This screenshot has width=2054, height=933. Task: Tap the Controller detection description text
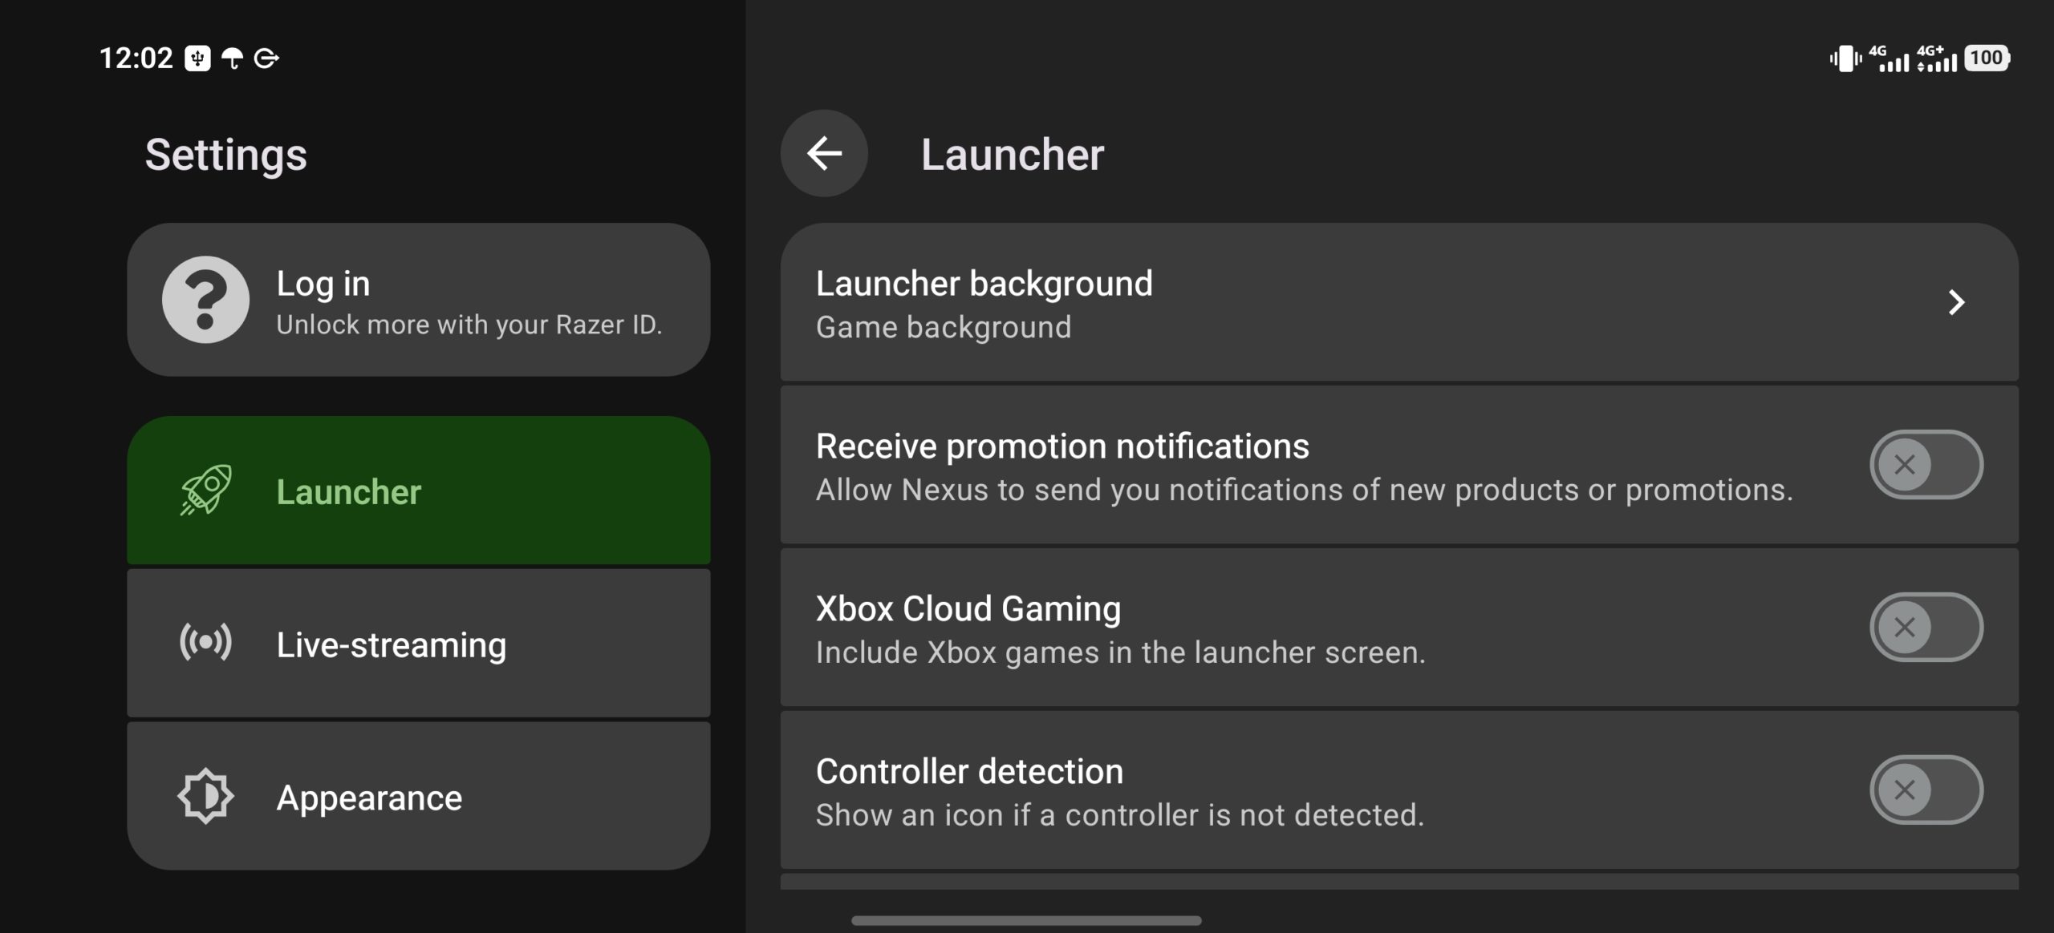point(1120,815)
